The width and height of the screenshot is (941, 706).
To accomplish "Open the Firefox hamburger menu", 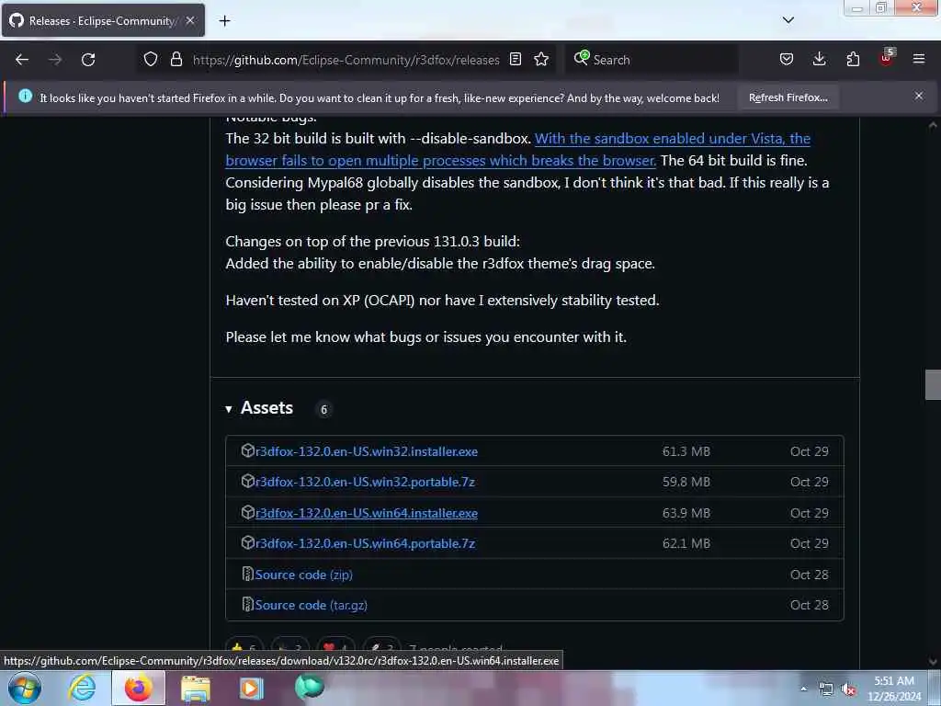I will pyautogui.click(x=919, y=60).
